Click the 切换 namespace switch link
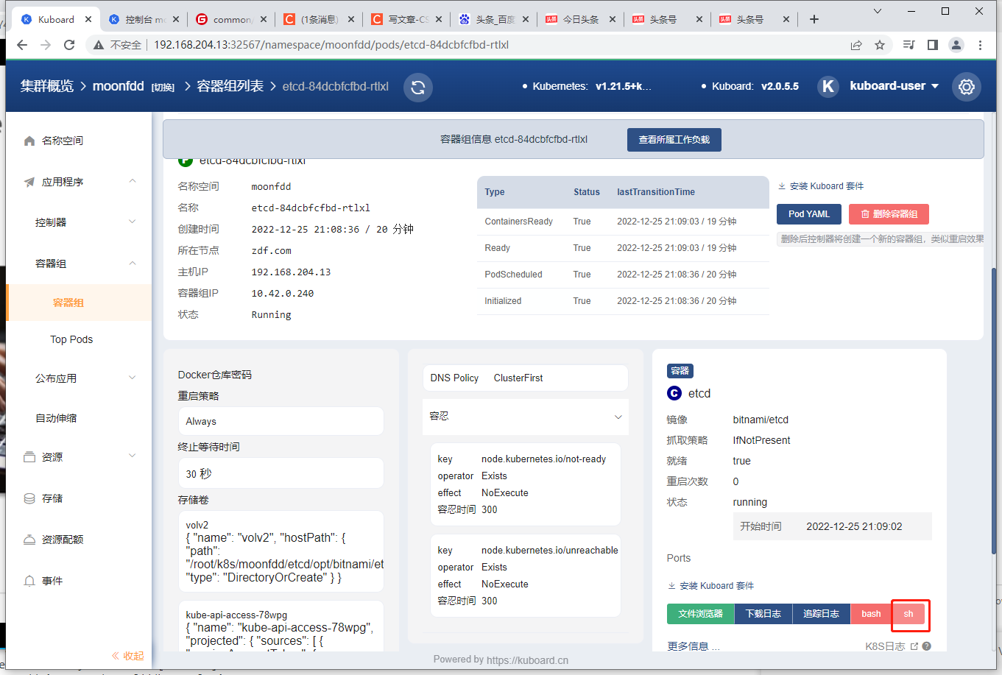This screenshot has height=675, width=1002. point(163,88)
